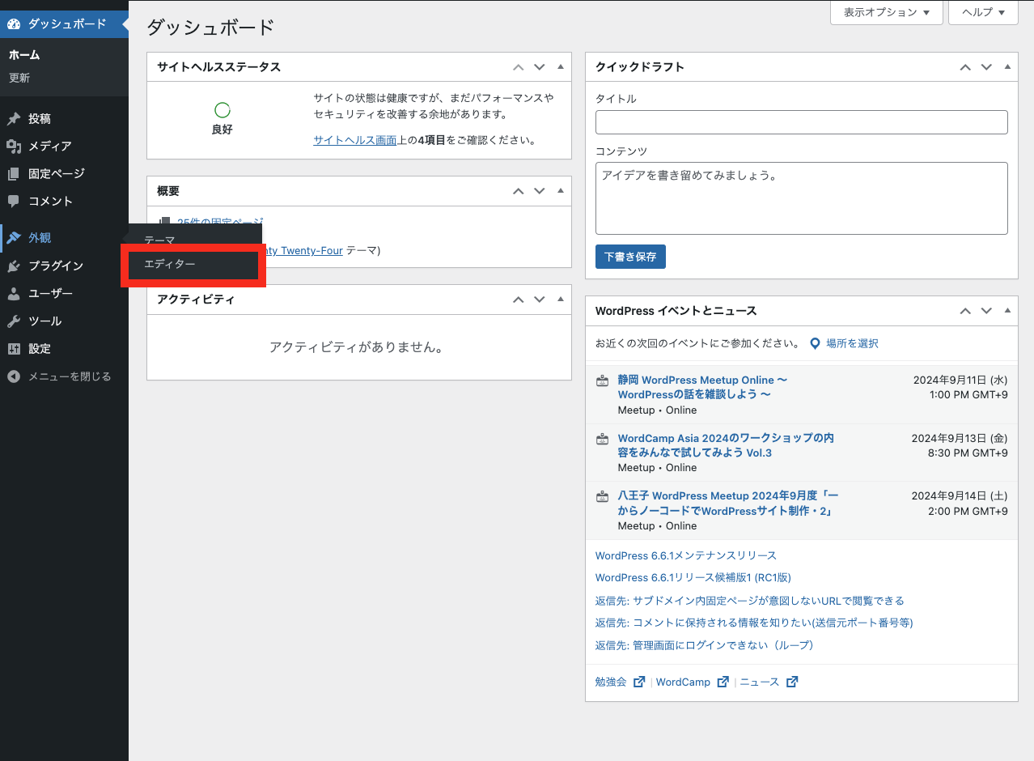
Task: Open the ニュース footer link
Action: [x=760, y=682]
